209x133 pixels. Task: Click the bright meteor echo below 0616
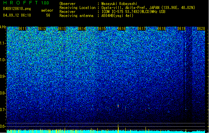(118, 106)
